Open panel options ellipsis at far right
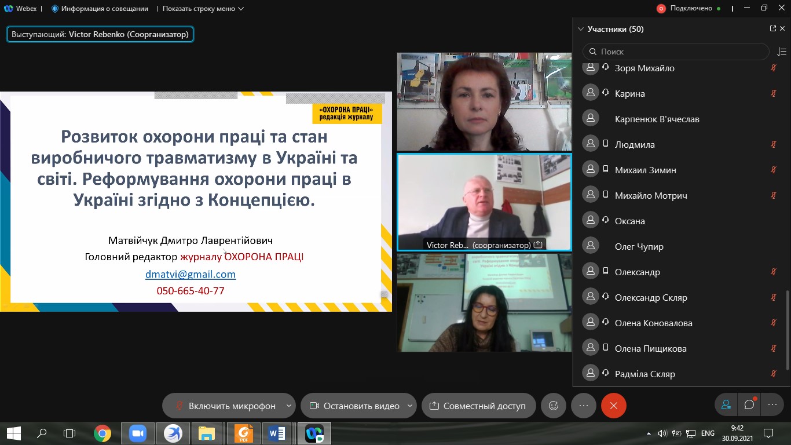The height and width of the screenshot is (445, 791). [x=772, y=405]
